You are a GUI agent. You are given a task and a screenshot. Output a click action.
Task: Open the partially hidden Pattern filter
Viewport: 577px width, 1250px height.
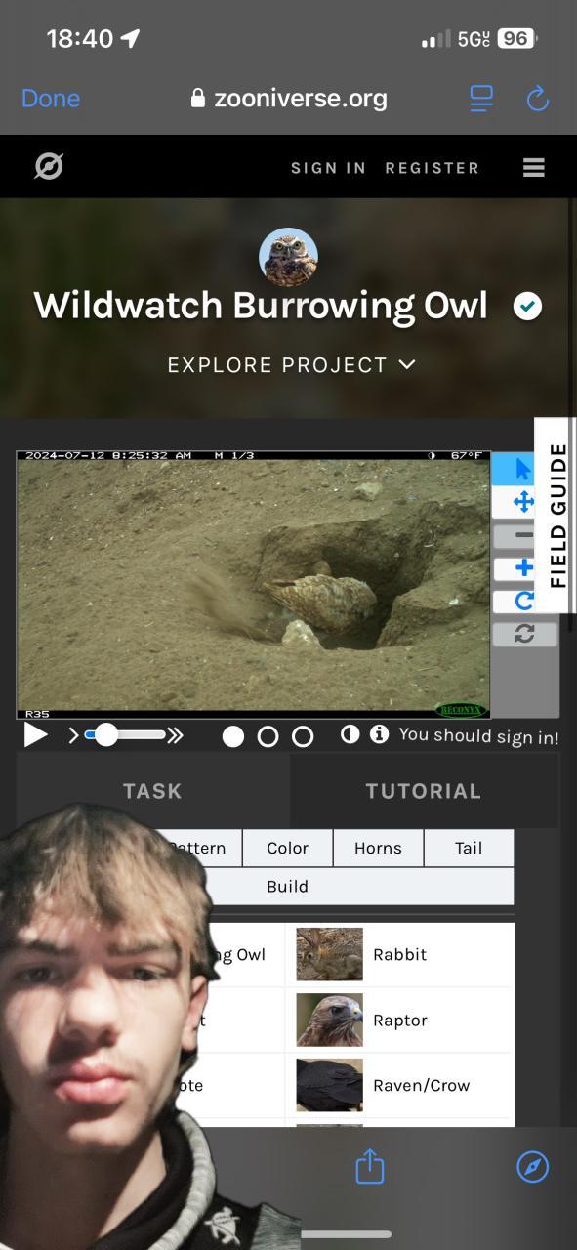pos(197,848)
